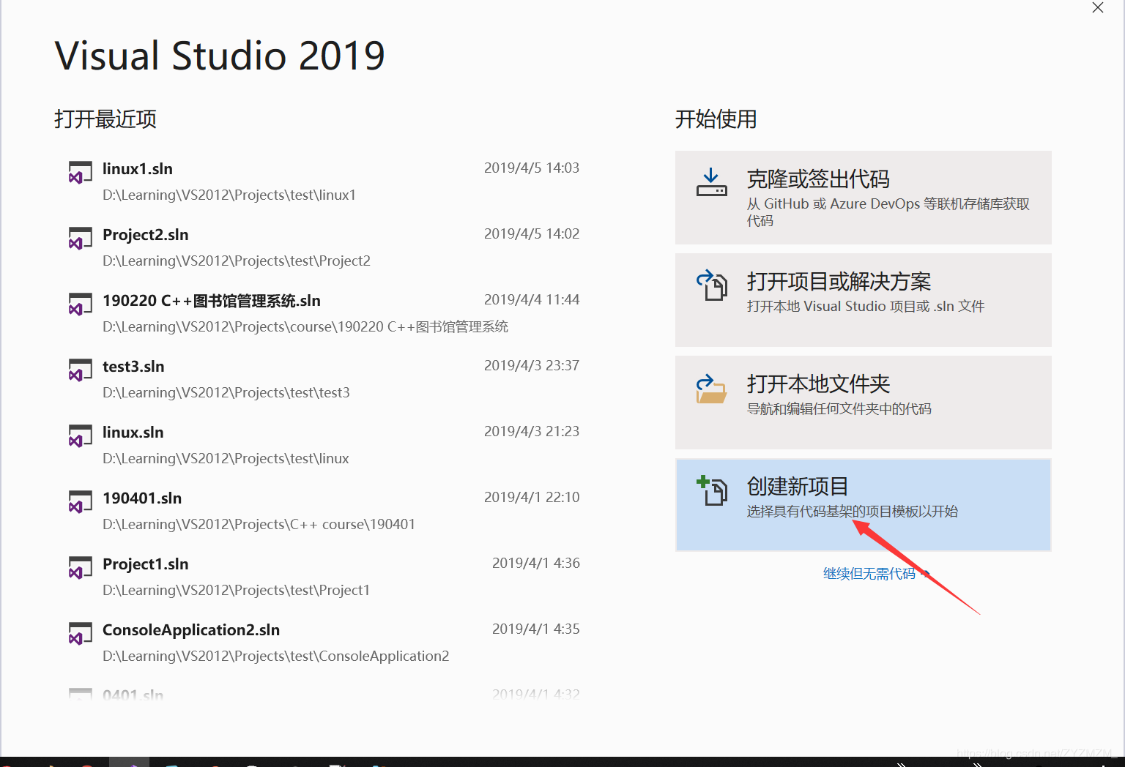This screenshot has height=767, width=1125.
Task: Click the 190220 C++ library system solution icon
Action: coord(80,304)
